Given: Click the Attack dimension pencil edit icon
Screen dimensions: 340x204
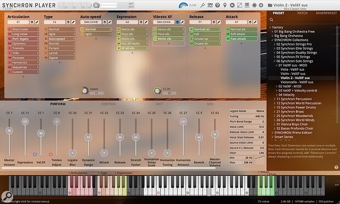Looking at the screenshot, I should point(255,22).
